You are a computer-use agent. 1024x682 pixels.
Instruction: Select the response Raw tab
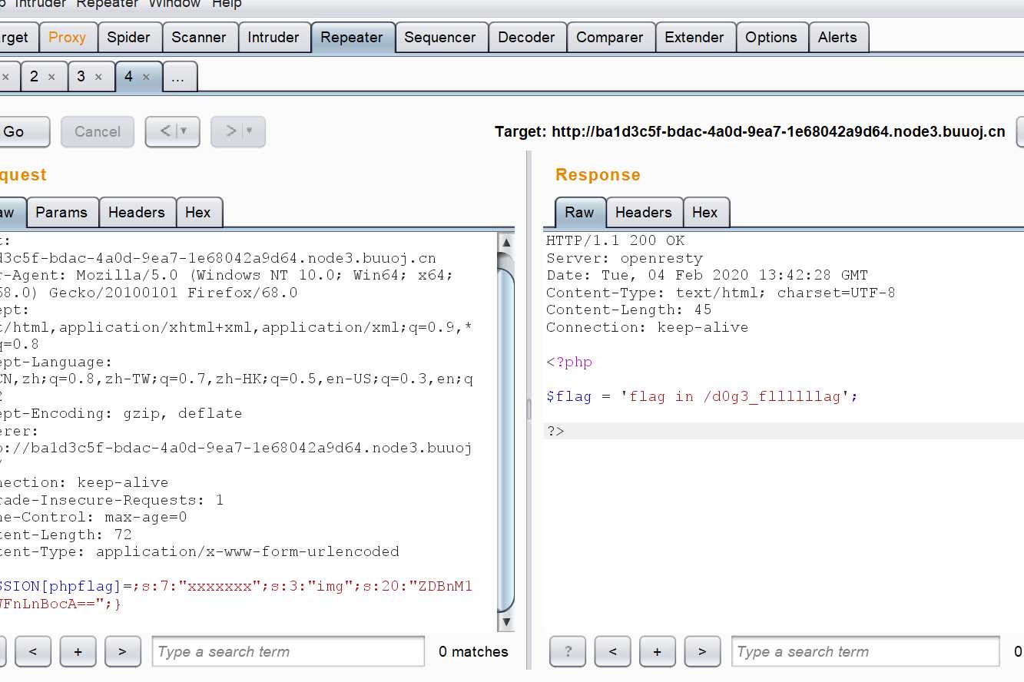[580, 213]
